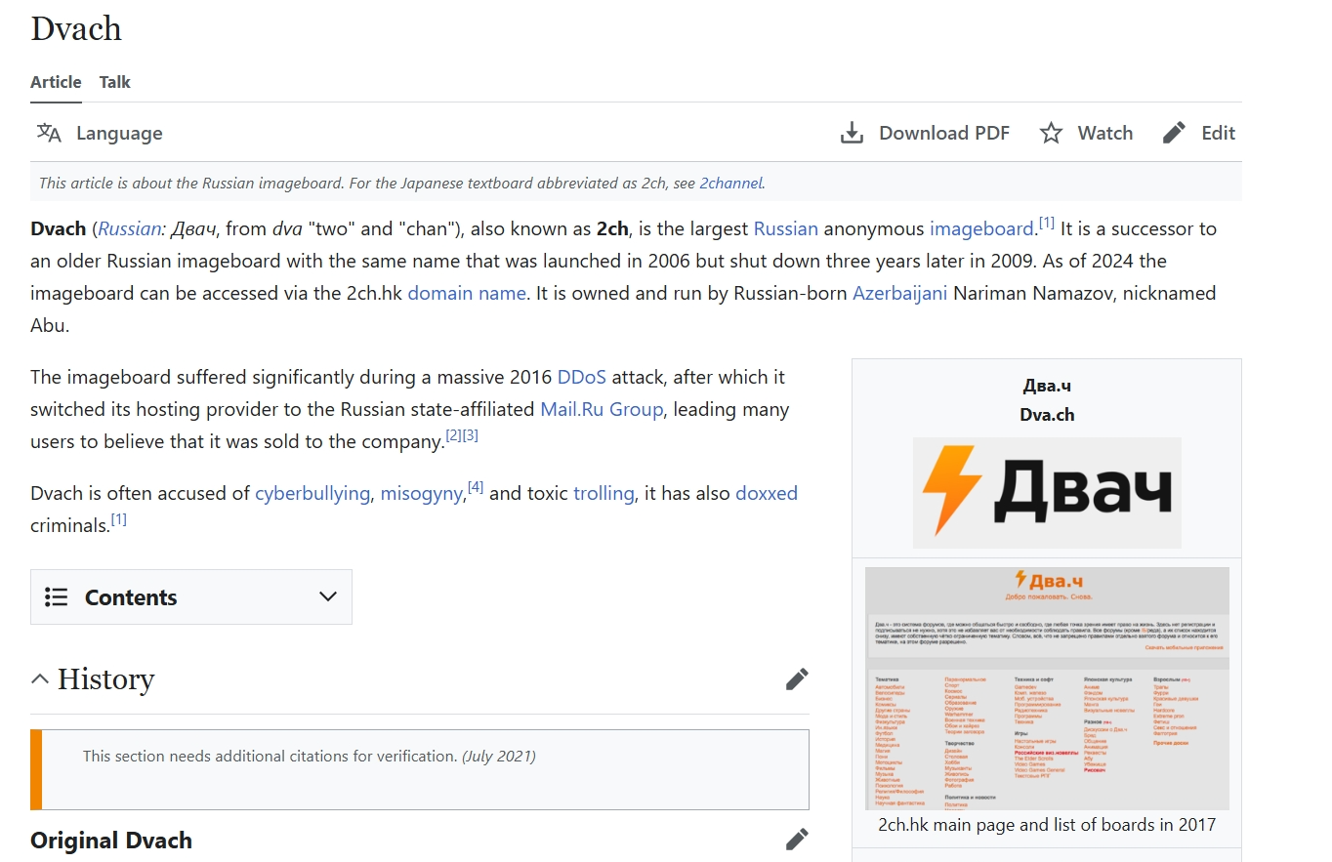The width and height of the screenshot is (1332, 862).
Task: Open the domain name link
Action: (x=467, y=293)
